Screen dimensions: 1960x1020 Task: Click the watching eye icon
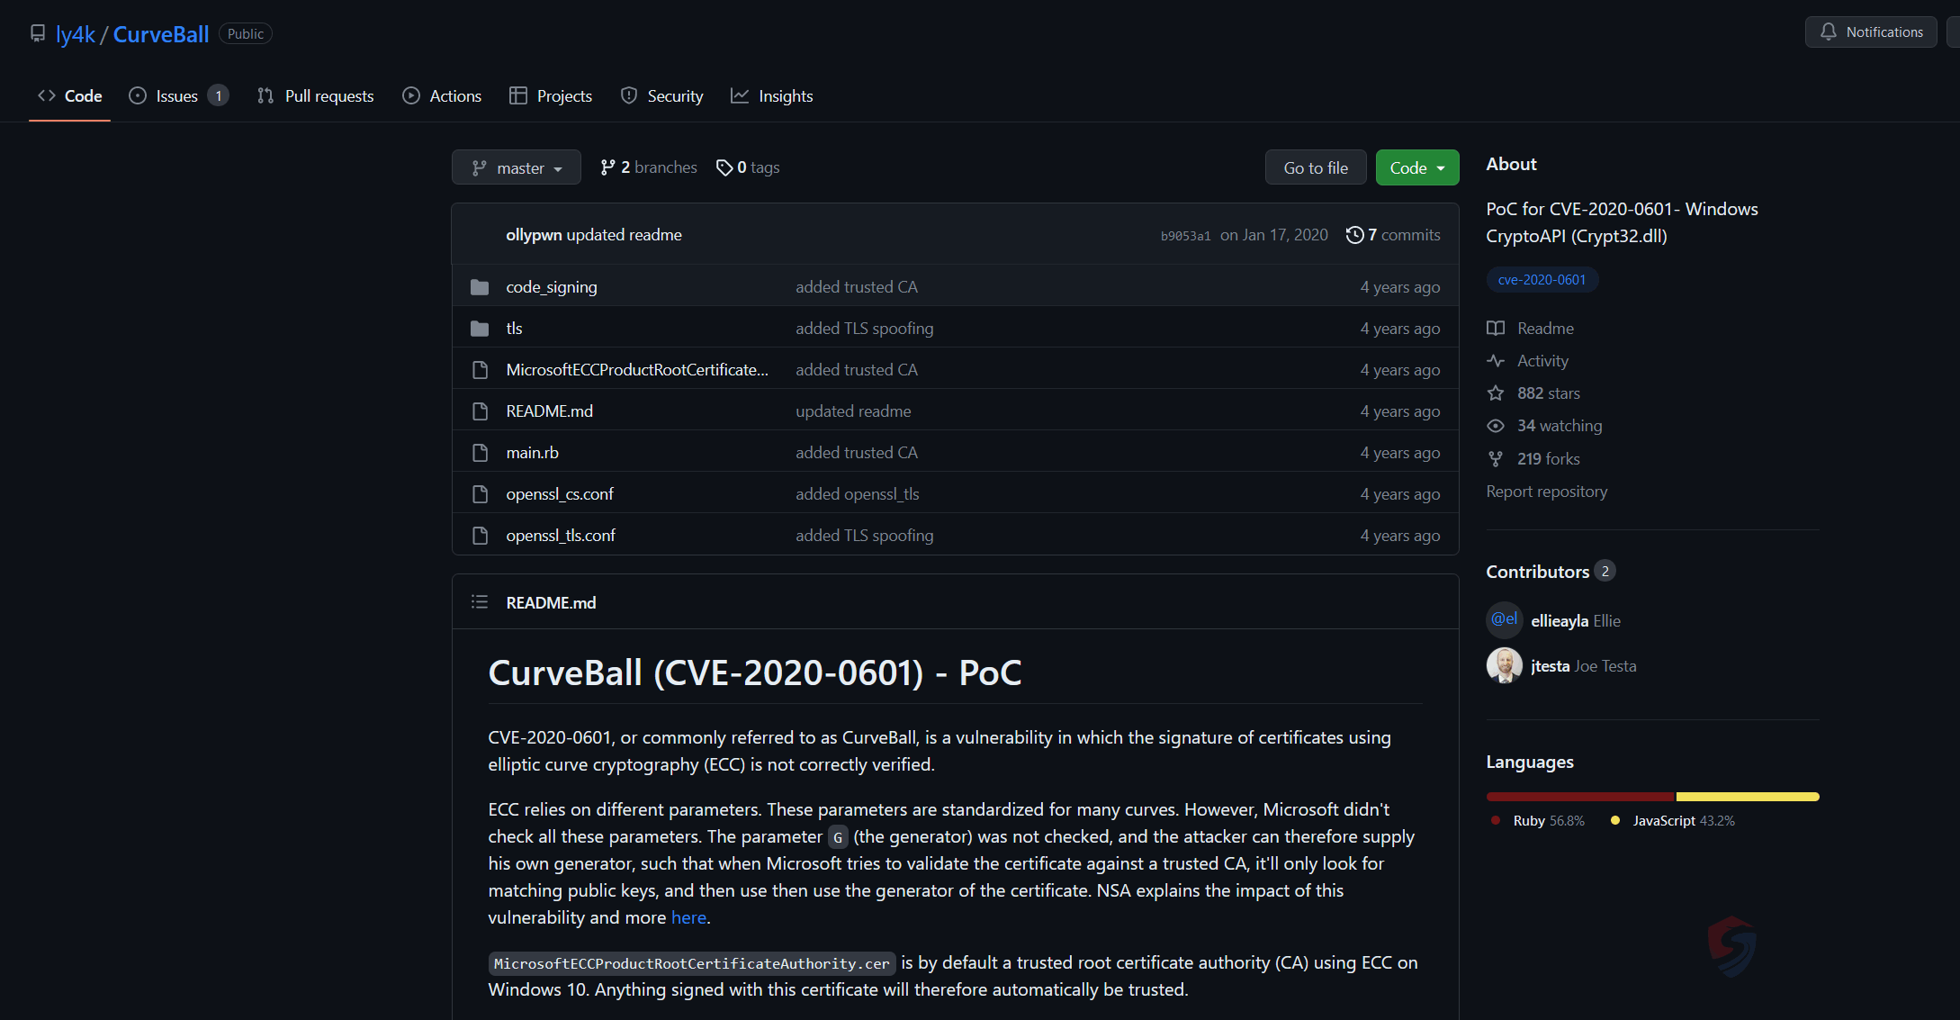[x=1495, y=426]
